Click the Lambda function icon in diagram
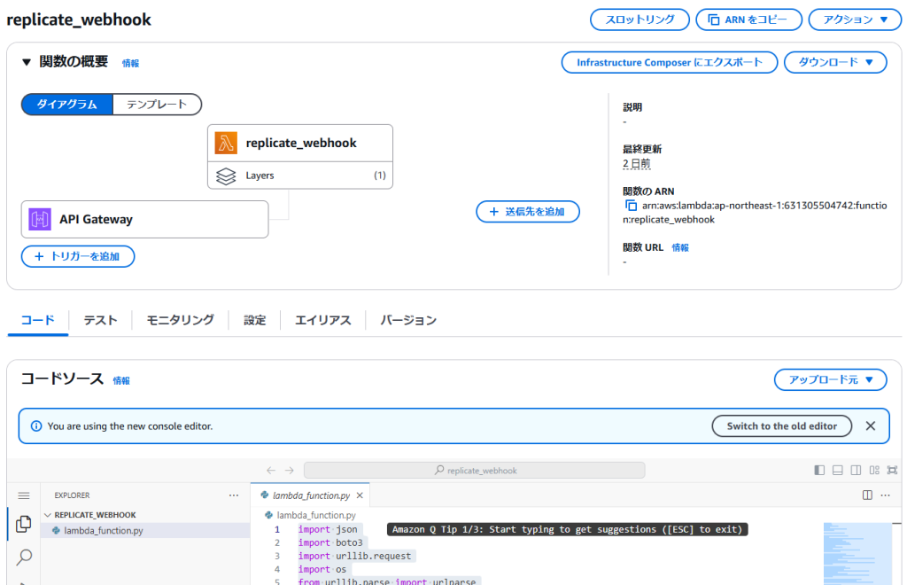 tap(226, 143)
